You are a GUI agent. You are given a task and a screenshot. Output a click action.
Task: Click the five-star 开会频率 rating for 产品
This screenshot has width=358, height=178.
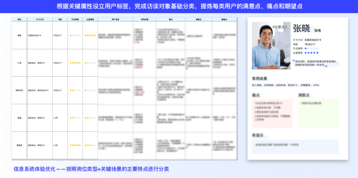(75, 62)
